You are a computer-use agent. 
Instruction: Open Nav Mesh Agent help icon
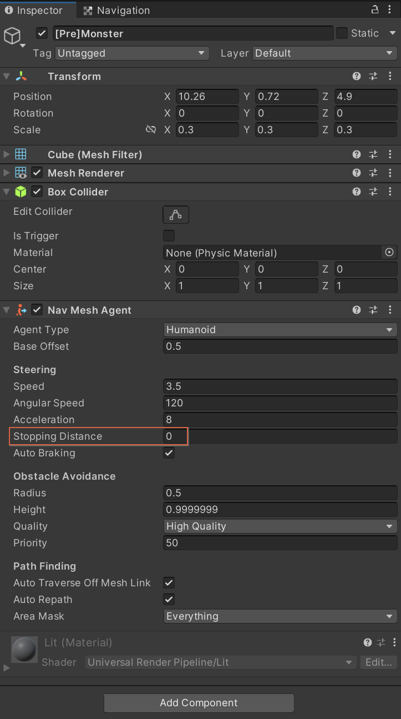357,310
